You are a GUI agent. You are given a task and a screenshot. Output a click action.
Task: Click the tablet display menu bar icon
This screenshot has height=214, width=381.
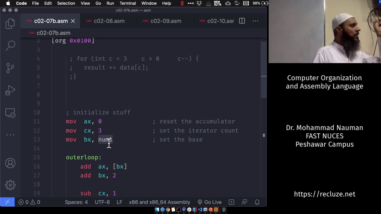click(x=246, y=3)
